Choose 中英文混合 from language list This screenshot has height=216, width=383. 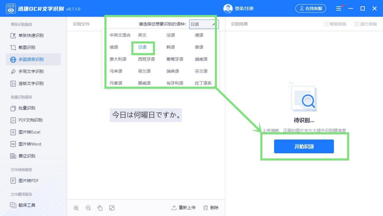tap(120, 35)
